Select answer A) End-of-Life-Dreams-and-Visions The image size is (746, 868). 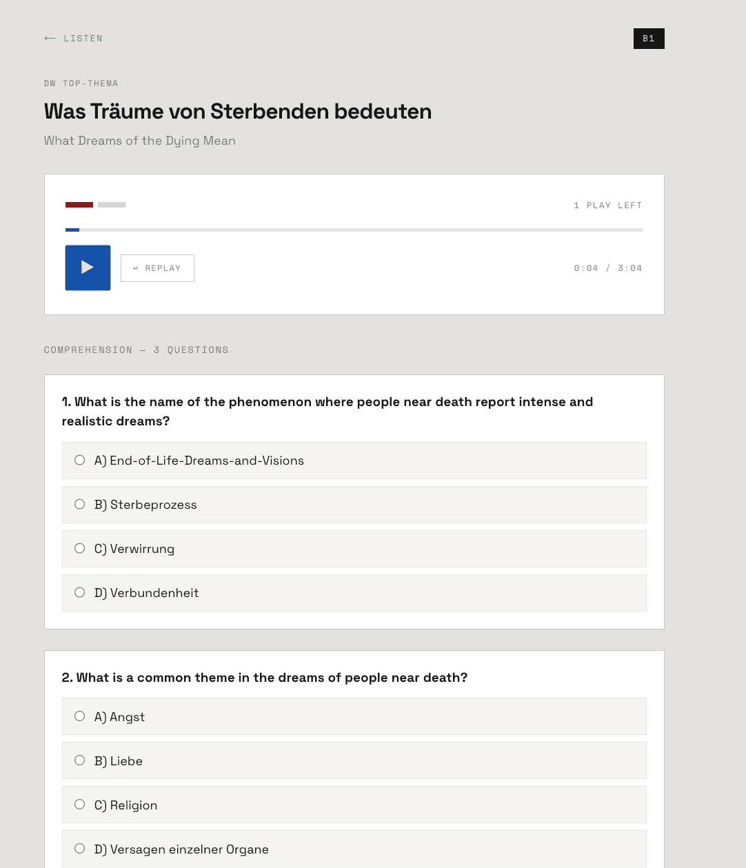(x=354, y=461)
